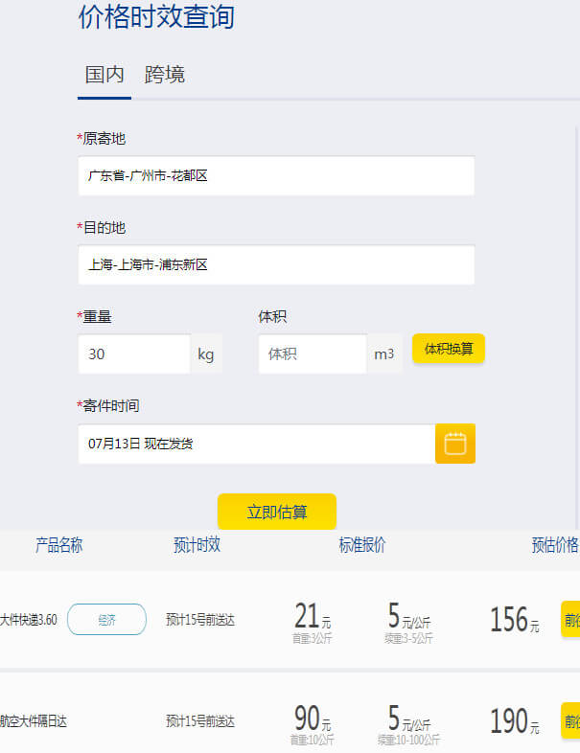This screenshot has width=580, height=753.
Task: Click 5元/公斤 in 大件快递3.60 row
Action: pos(409,616)
